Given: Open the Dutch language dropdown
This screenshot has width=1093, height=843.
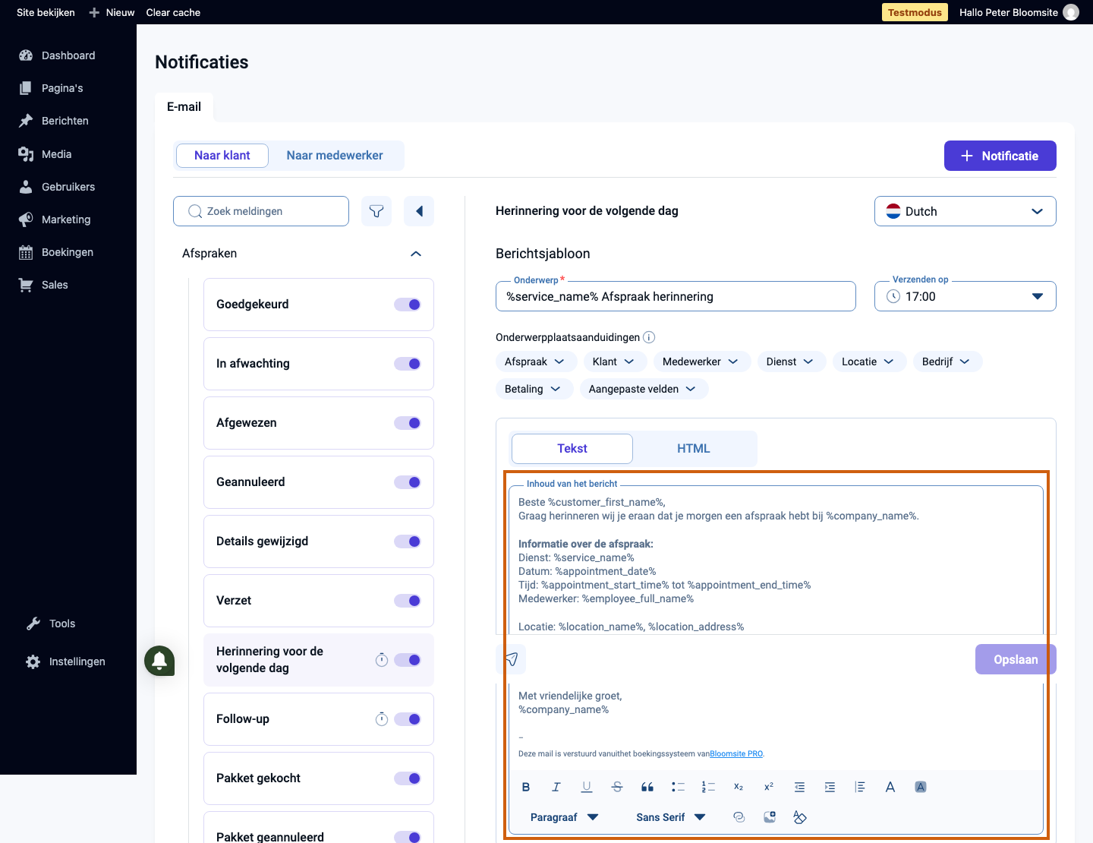Looking at the screenshot, I should 965,211.
